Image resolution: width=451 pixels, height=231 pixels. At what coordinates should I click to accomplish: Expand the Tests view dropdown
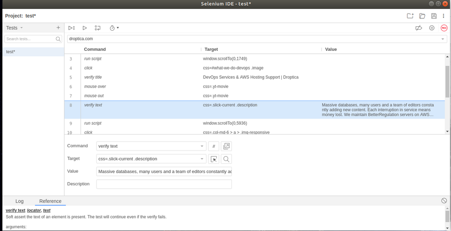(21, 28)
